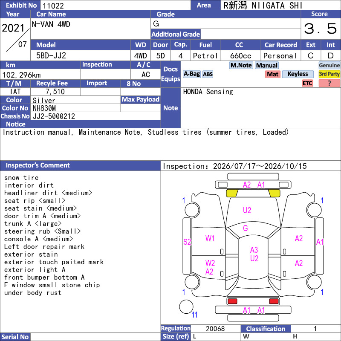Select comment 'trunk A <large>'

[x=33, y=223]
